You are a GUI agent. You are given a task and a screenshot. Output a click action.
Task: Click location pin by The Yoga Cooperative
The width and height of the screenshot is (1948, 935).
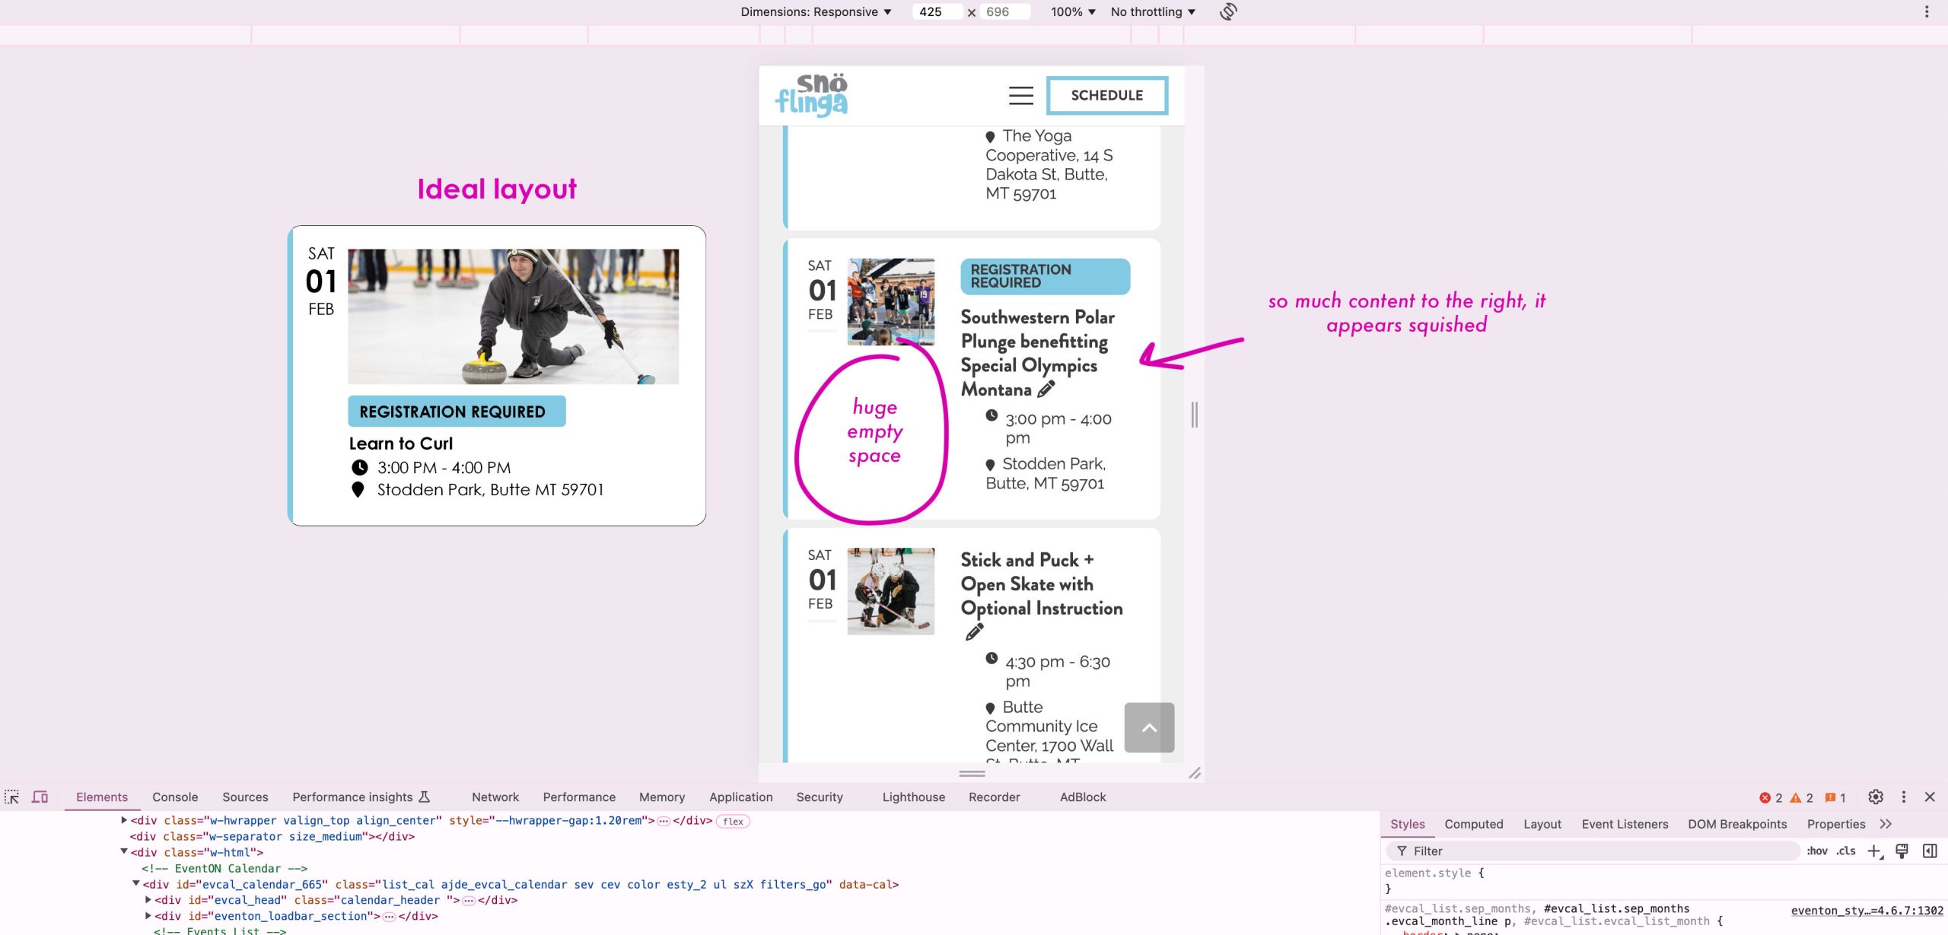(x=990, y=137)
